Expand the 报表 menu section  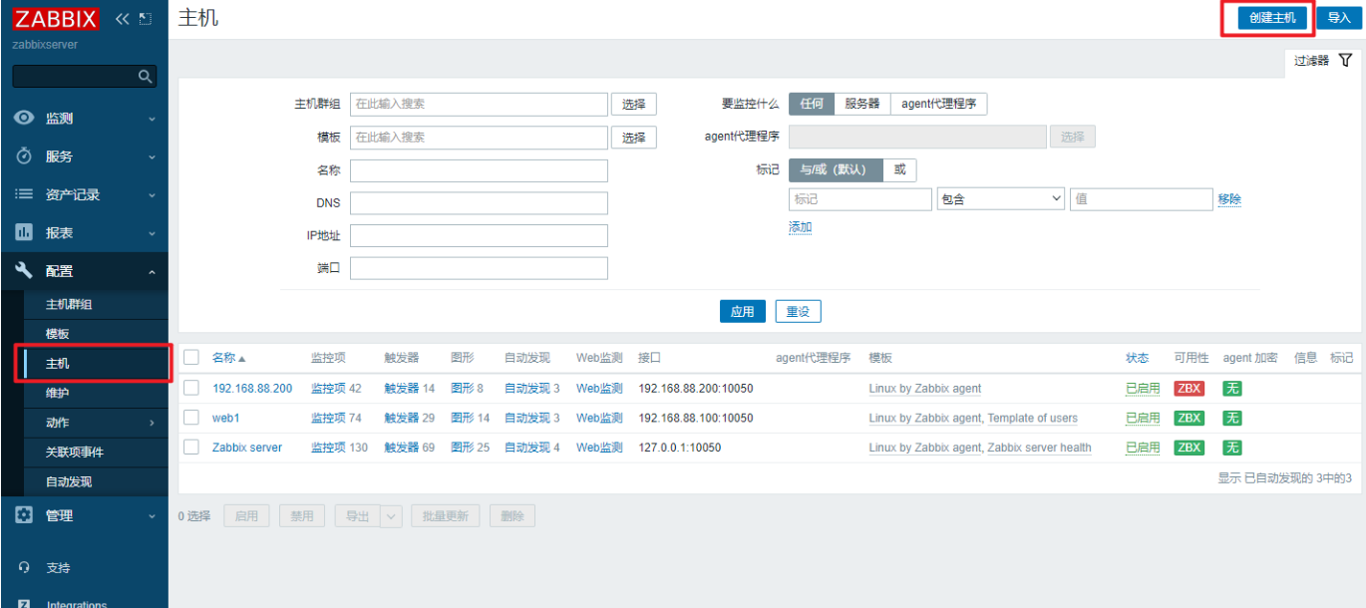[x=153, y=233]
